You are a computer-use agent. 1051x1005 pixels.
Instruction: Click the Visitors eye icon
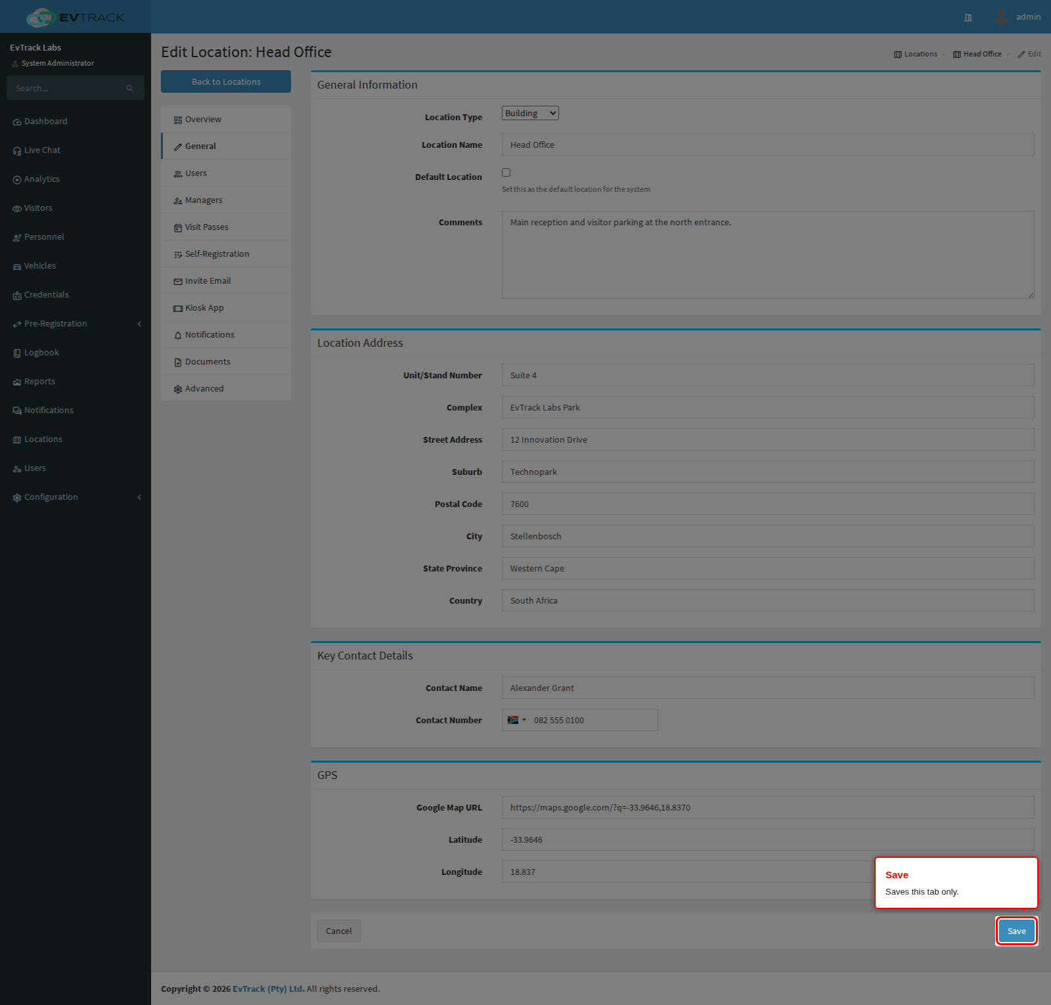[17, 209]
